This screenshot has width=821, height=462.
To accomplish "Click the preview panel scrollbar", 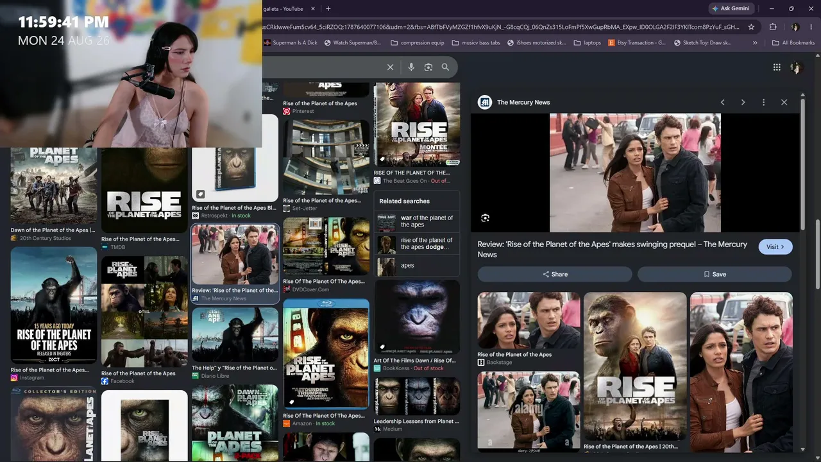I will click(802, 166).
